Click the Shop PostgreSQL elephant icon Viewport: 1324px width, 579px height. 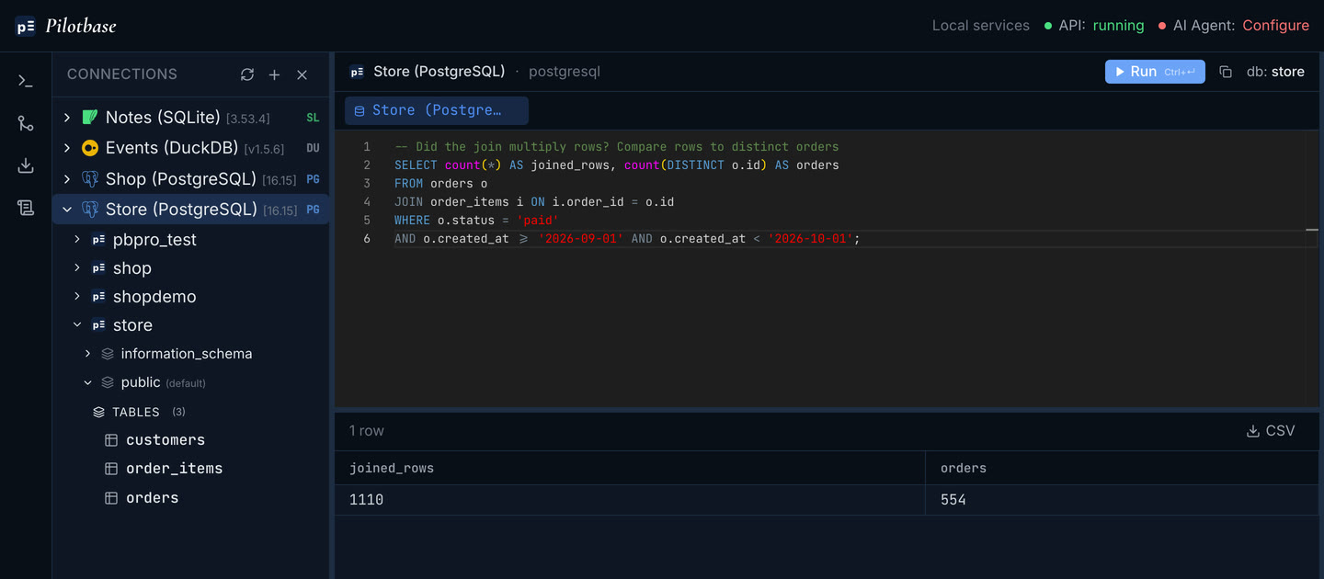click(x=90, y=178)
